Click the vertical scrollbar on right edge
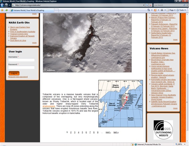 coord(187,102)
